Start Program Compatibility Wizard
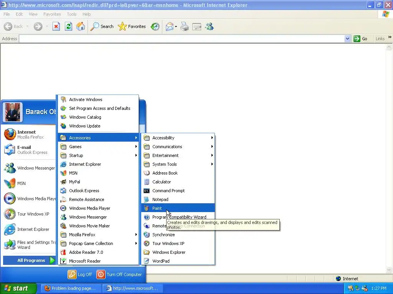This screenshot has height=294, width=393. pyautogui.click(x=178, y=217)
